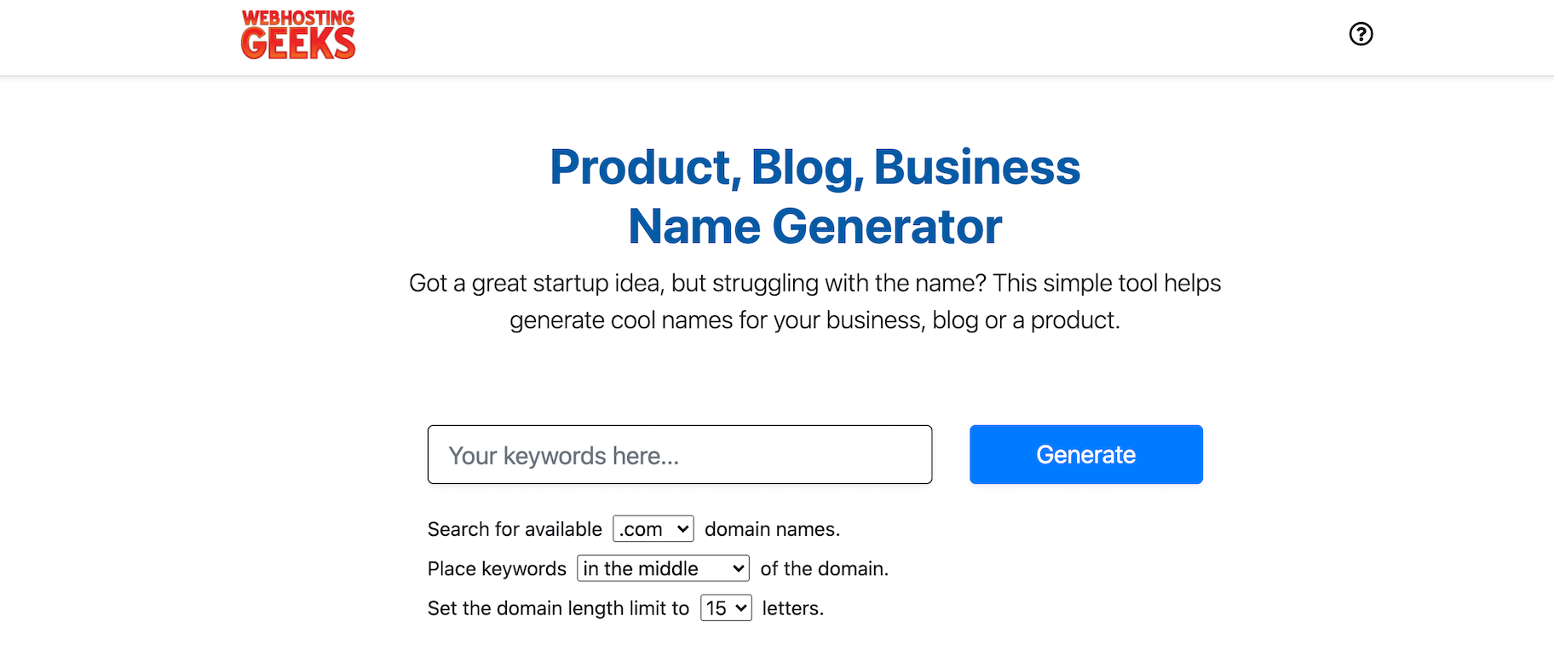This screenshot has width=1554, height=662.
Task: Open help via the question mark icon
Action: [1361, 34]
